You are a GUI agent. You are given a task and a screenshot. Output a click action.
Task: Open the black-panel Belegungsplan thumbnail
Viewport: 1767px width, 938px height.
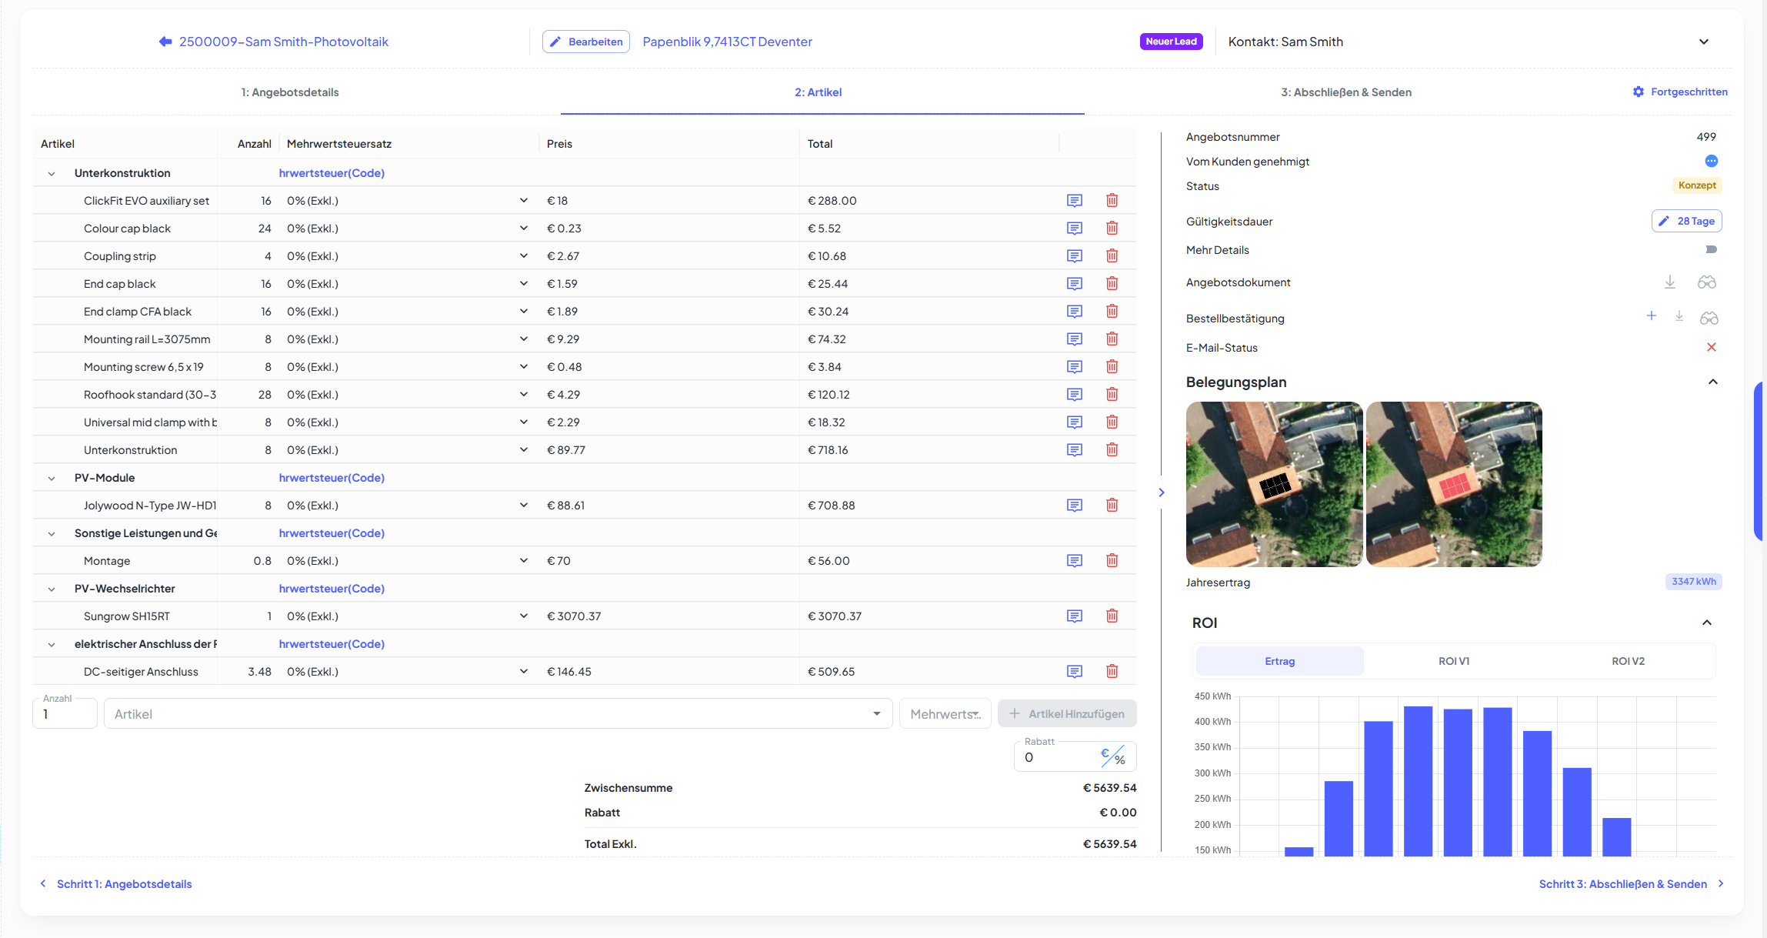[x=1274, y=484]
